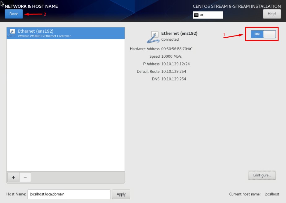The width and height of the screenshot is (286, 203).
Task: Click the Speed 10000 Mb/s value
Action: pos(171,56)
